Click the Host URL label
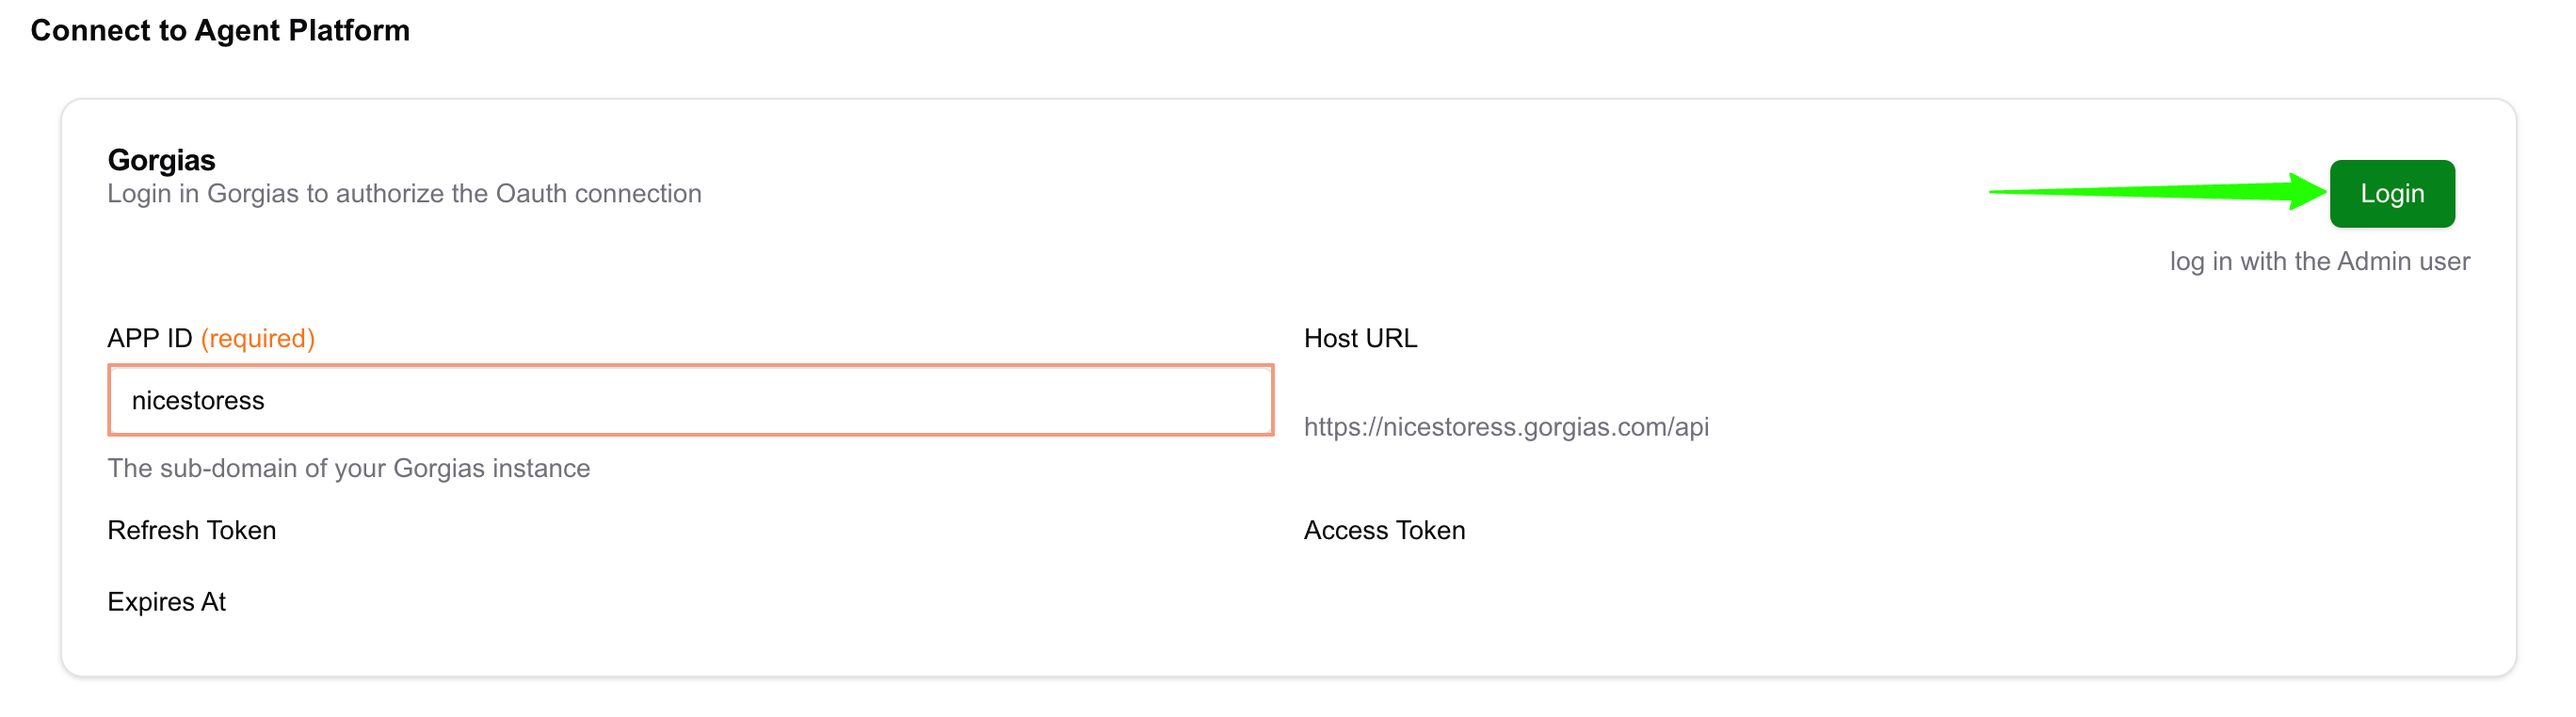 [x=1359, y=338]
